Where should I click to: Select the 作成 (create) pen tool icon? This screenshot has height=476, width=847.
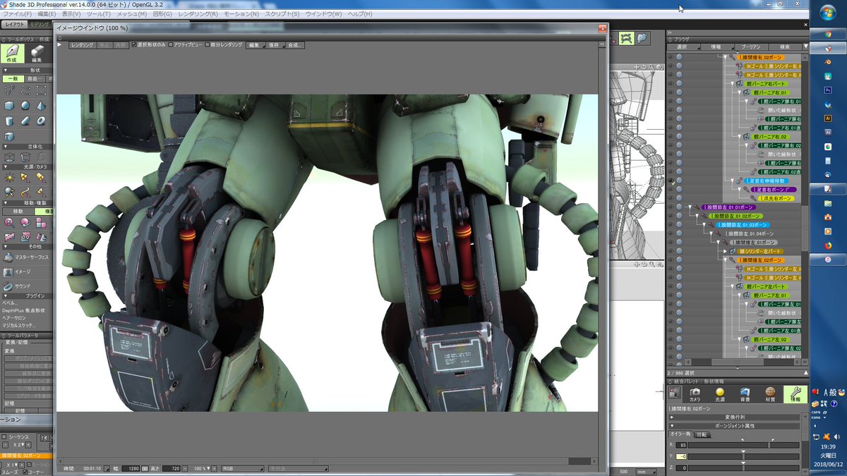click(x=11, y=54)
